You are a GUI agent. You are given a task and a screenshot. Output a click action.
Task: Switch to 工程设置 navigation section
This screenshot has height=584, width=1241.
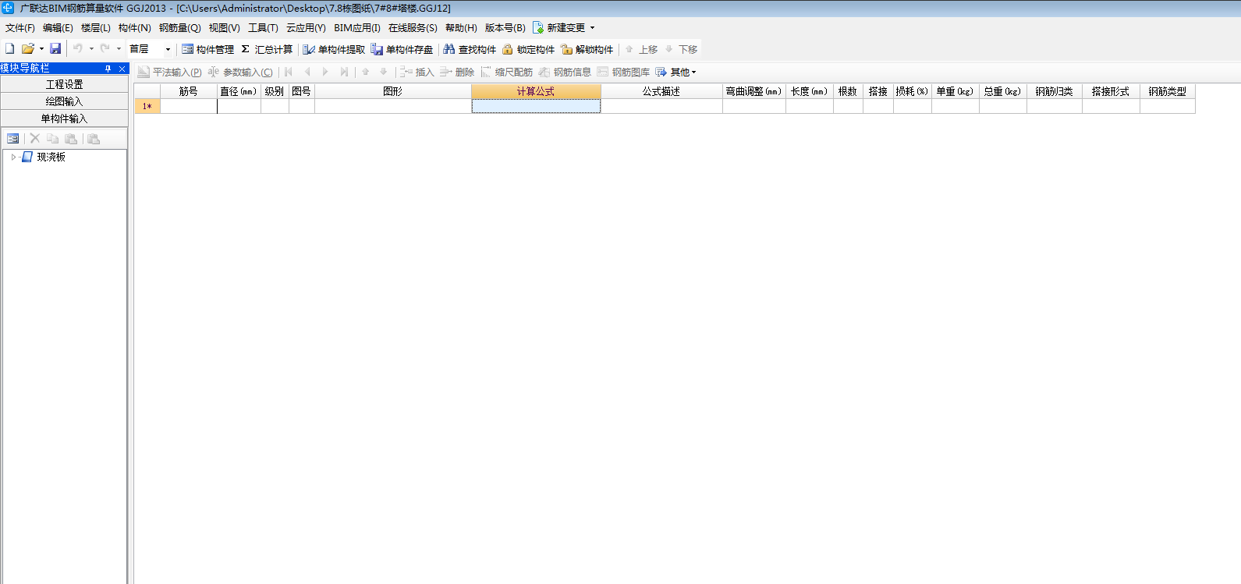(64, 84)
